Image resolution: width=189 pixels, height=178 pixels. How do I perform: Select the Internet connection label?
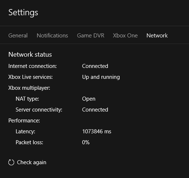point(32,66)
